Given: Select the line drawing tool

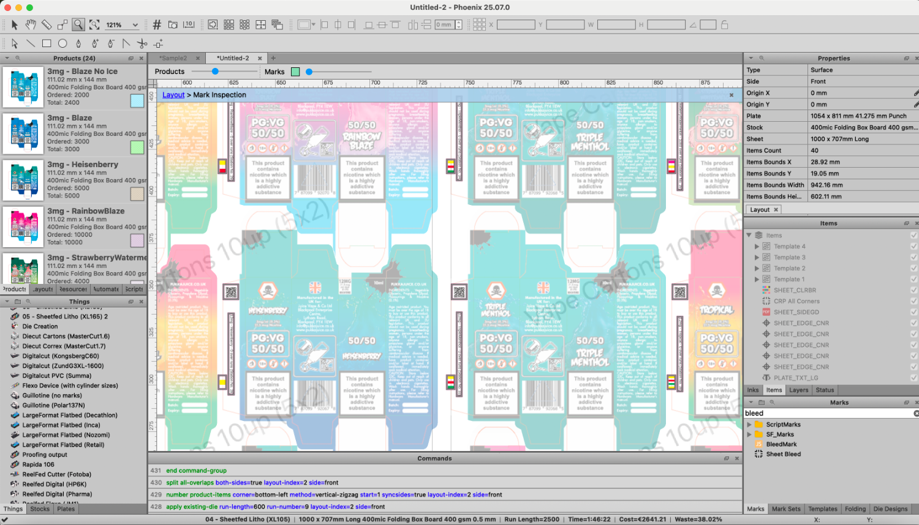Looking at the screenshot, I should click(31, 43).
